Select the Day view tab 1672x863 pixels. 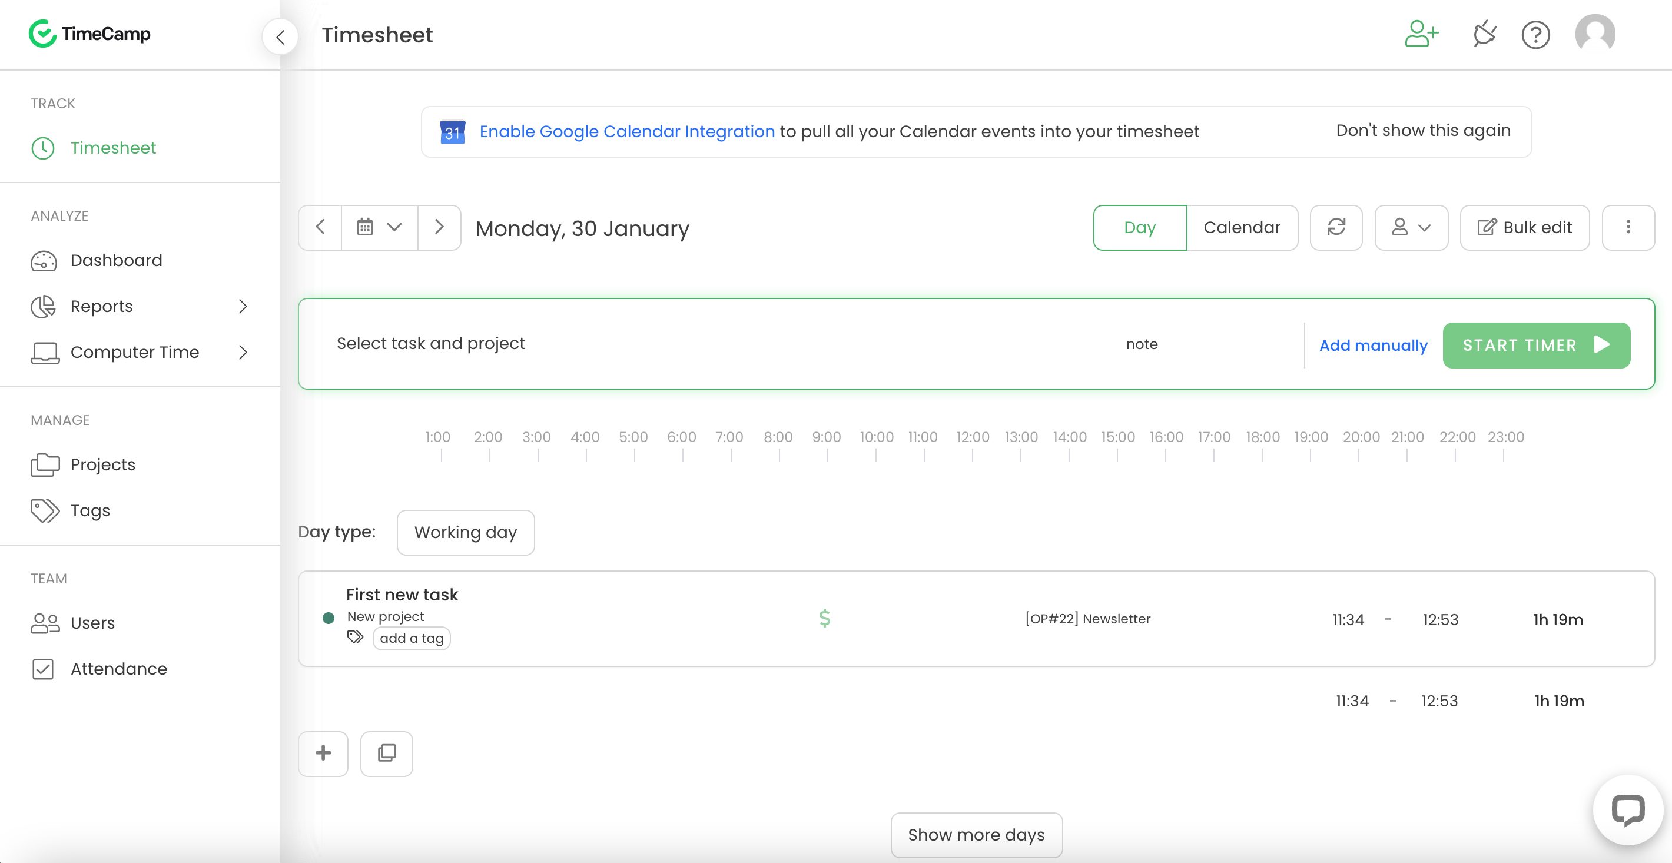coord(1139,227)
